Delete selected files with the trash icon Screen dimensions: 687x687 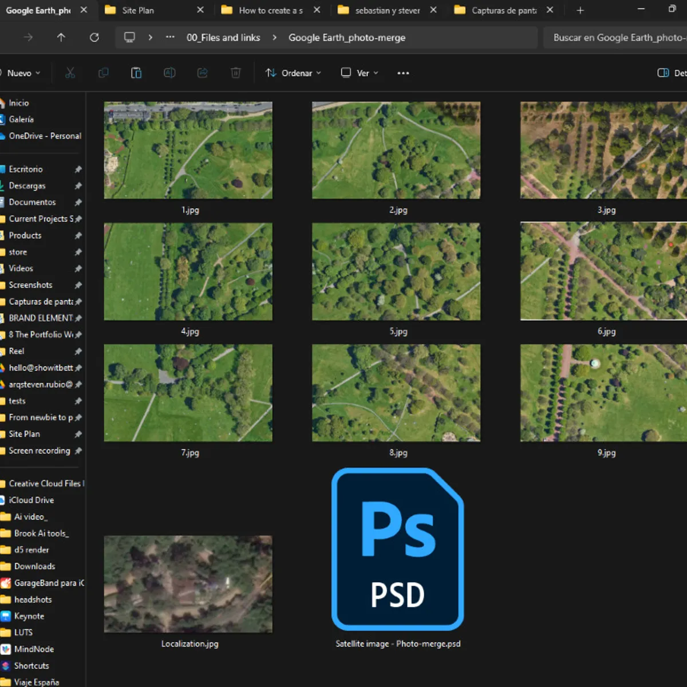coord(235,73)
